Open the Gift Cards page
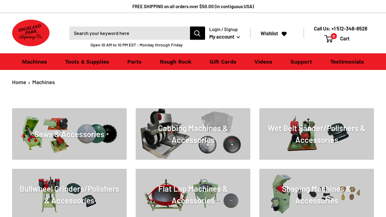 [223, 62]
